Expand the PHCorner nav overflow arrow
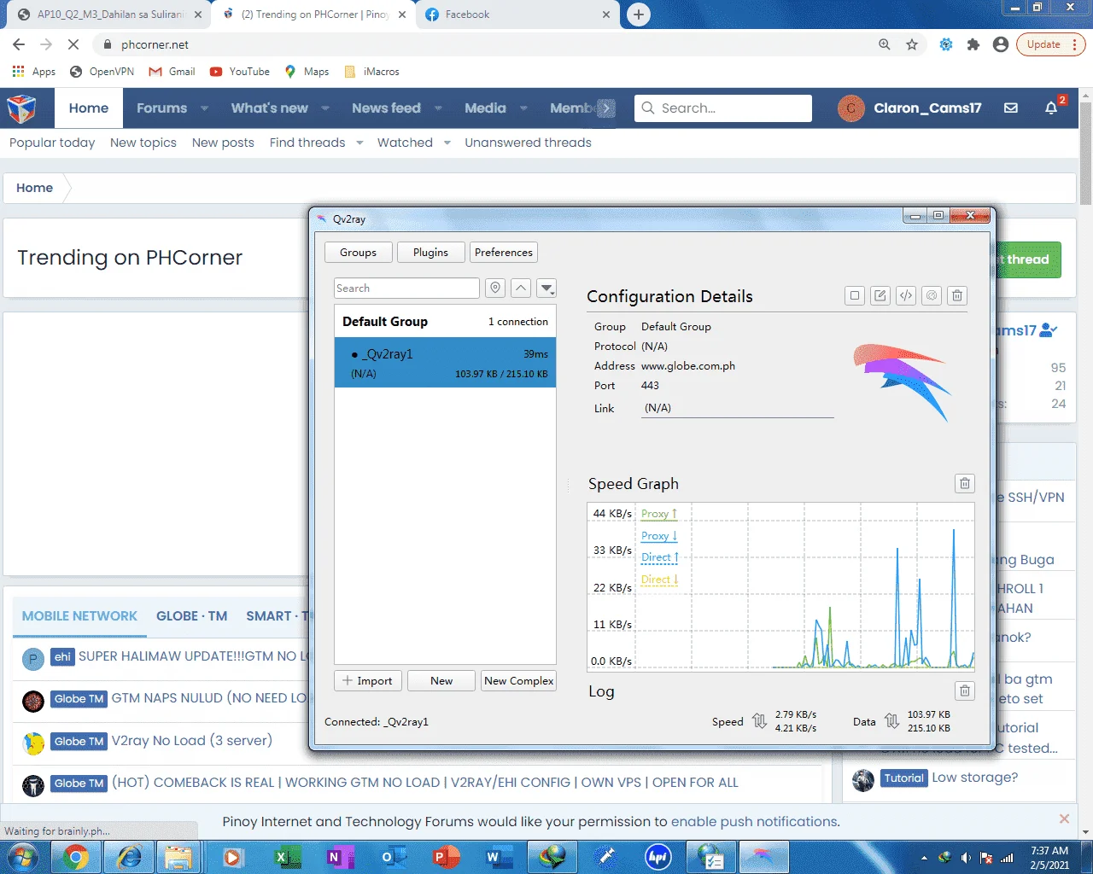 [606, 108]
